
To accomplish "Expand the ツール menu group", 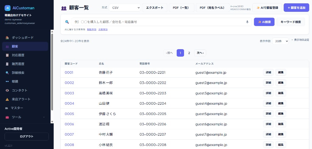I will coord(25,117).
